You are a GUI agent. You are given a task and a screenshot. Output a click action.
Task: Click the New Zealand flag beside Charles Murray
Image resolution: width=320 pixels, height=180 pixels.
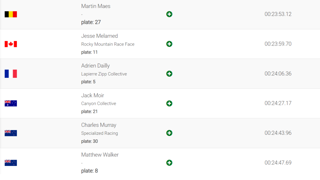11,133
